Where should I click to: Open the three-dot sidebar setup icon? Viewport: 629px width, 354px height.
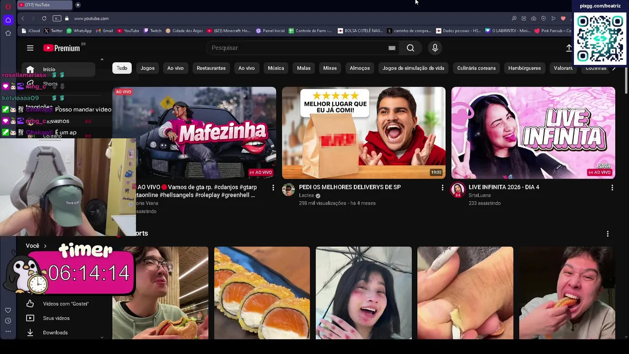click(8, 332)
